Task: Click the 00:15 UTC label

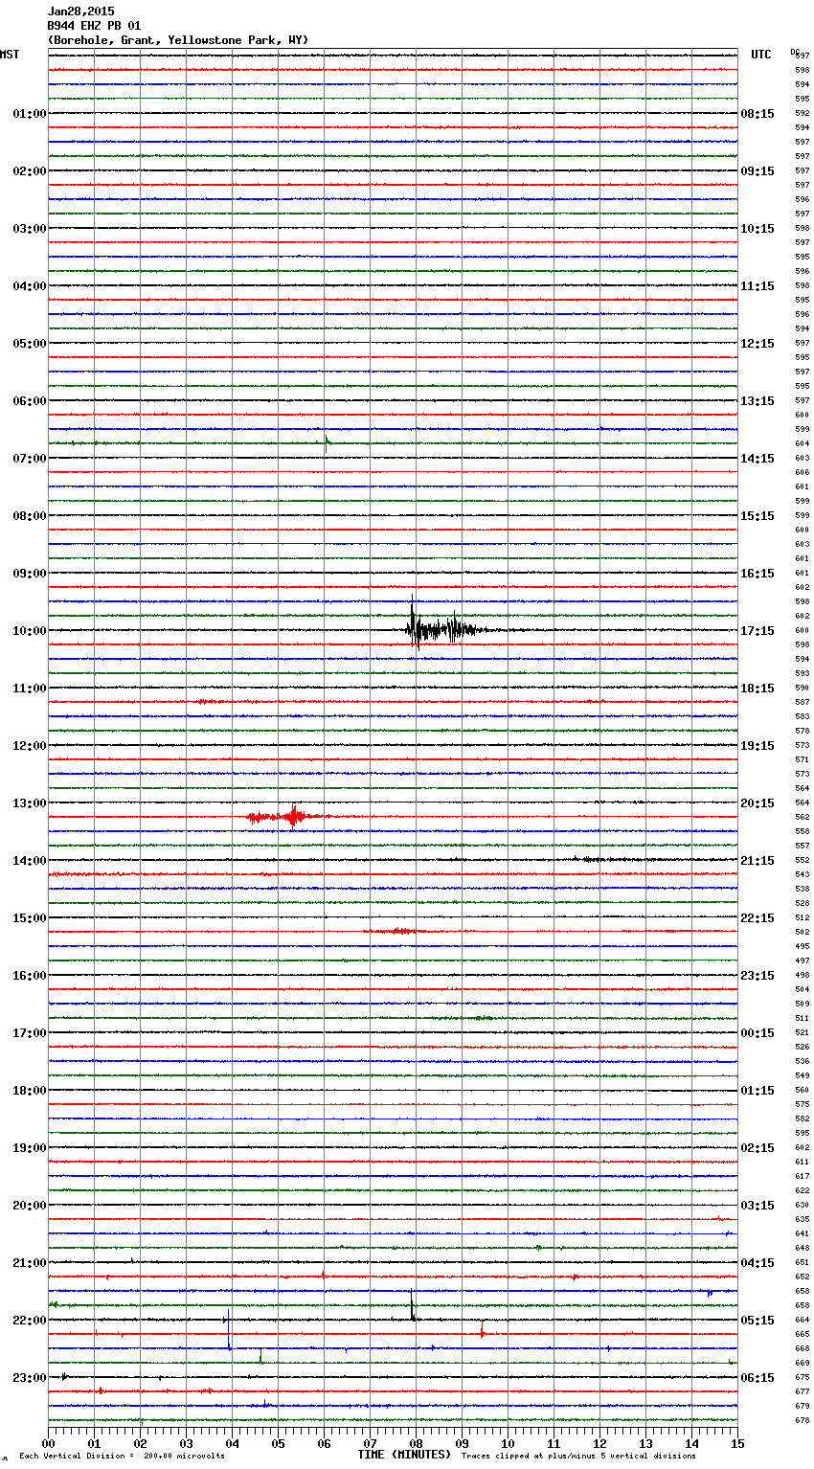Action: click(x=757, y=1033)
